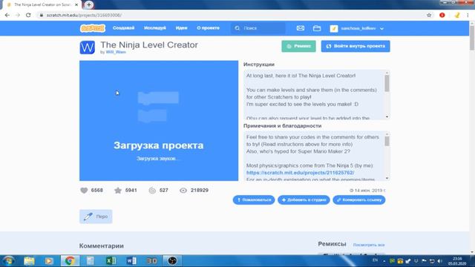Click the EN language indicator
475x267 pixels.
[375, 260]
